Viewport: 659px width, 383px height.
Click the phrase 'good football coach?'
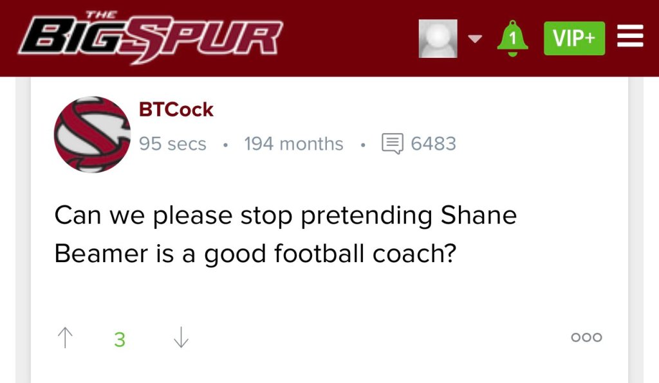[330, 254]
